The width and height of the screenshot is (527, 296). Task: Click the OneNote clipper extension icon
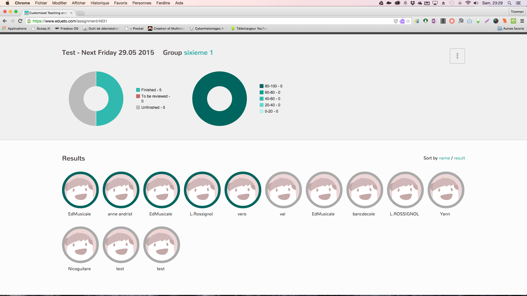point(434,21)
